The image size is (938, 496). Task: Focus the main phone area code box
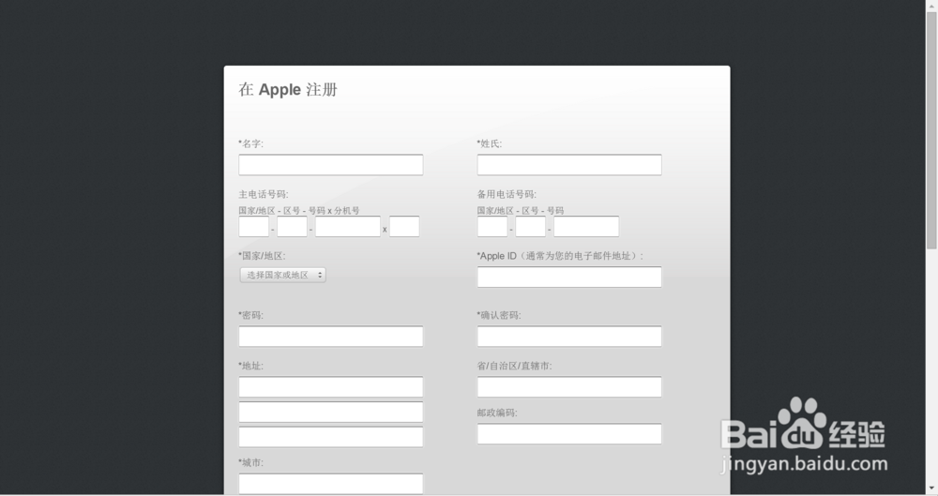pyautogui.click(x=292, y=227)
